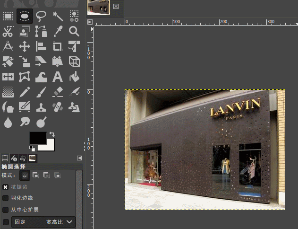
Task: Select the Free Select lasso tool
Action: [41, 16]
